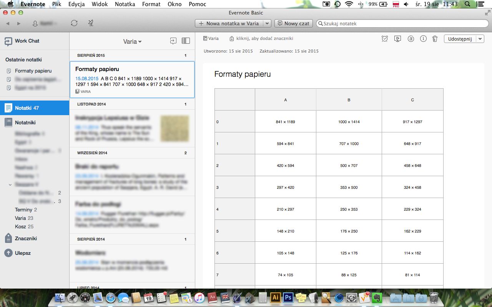Click the Ulepsz upgrade arrow
The height and width of the screenshot is (307, 492).
pos(8,253)
